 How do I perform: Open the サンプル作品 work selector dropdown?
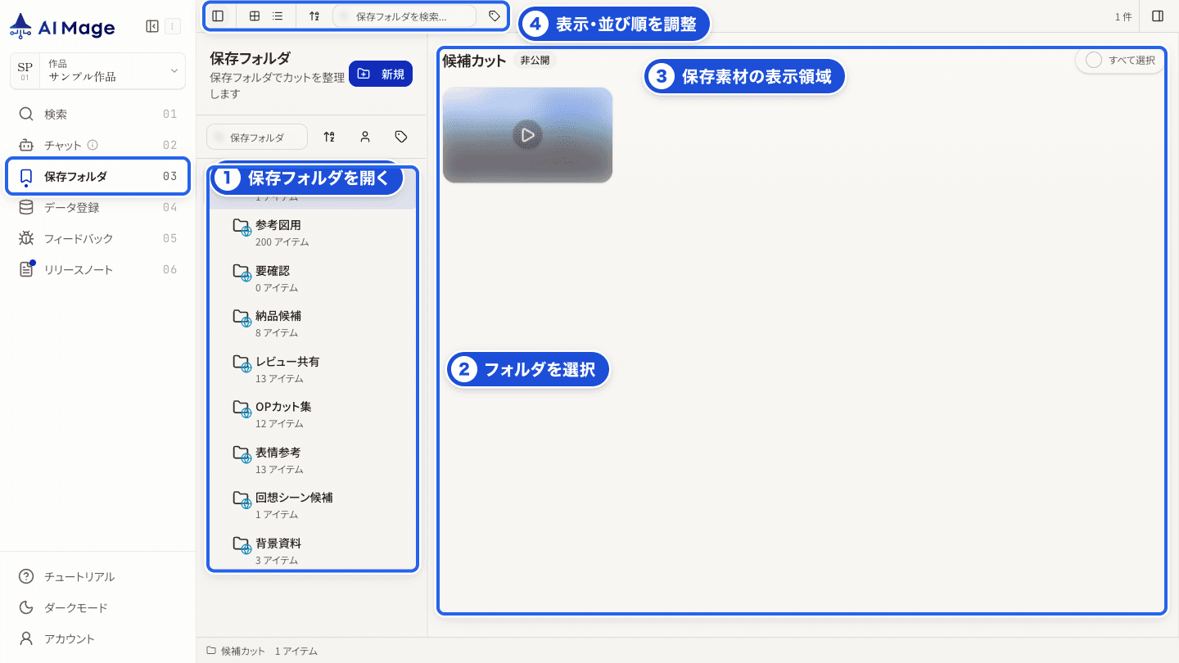(x=97, y=70)
